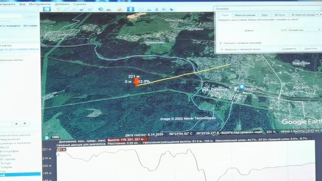Image resolution: width=322 pixels, height=181 pixels.
Task: Click into the search input field
Action: click(11, 16)
